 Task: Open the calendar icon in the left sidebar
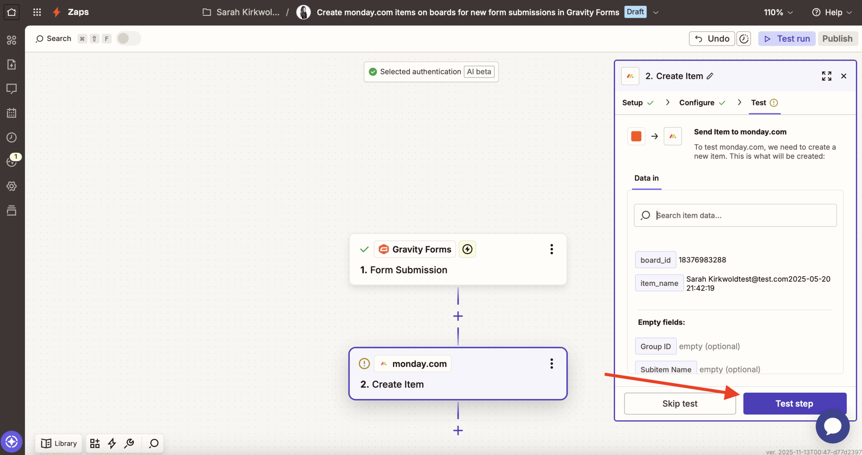[11, 113]
